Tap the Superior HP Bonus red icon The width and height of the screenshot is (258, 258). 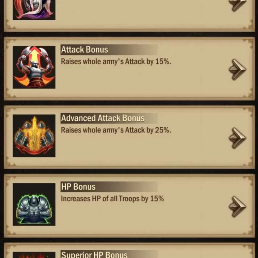pos(34,255)
